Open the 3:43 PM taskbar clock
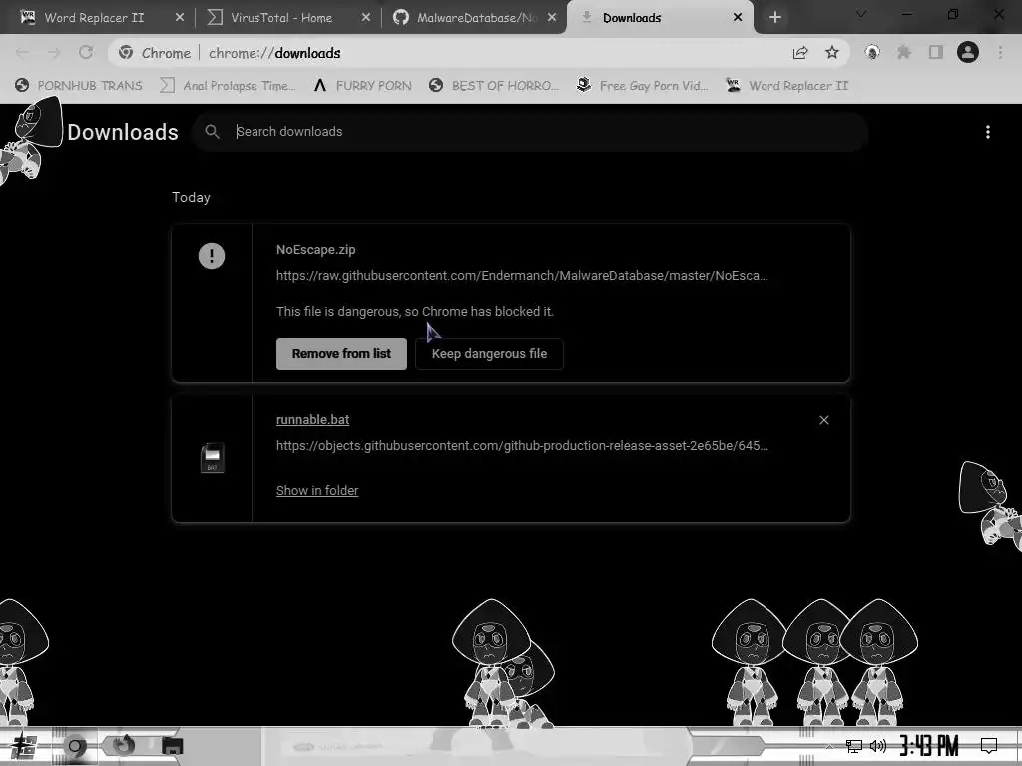The width and height of the screenshot is (1022, 766). coord(929,746)
